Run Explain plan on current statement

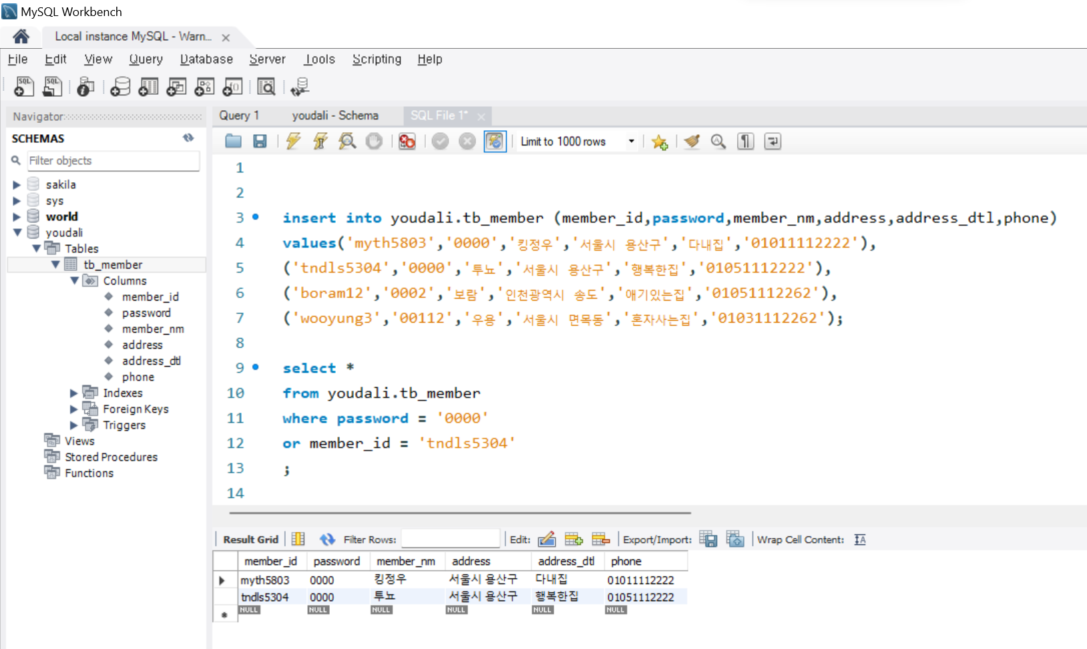coord(347,141)
